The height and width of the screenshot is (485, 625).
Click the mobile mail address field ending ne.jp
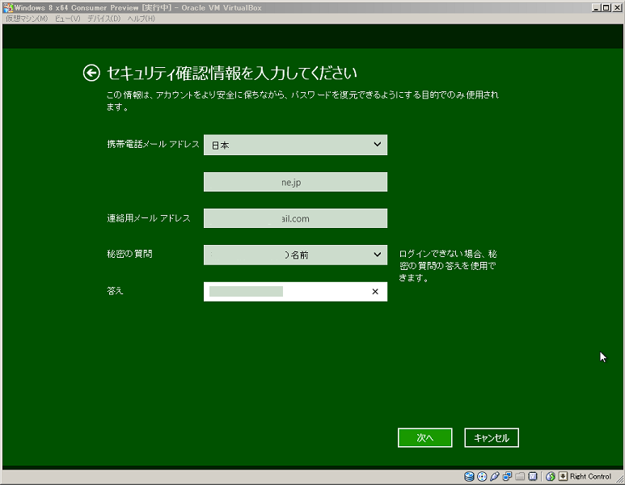click(295, 182)
